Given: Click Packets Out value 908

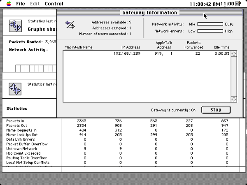Looking at the screenshot, I should pos(118,125).
